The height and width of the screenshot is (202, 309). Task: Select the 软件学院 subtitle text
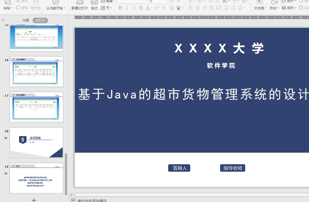(221, 66)
